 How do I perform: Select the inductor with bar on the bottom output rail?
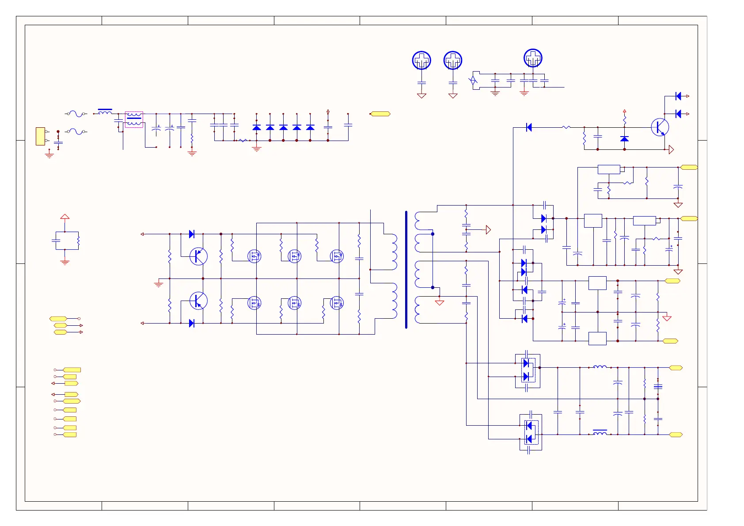click(x=600, y=433)
